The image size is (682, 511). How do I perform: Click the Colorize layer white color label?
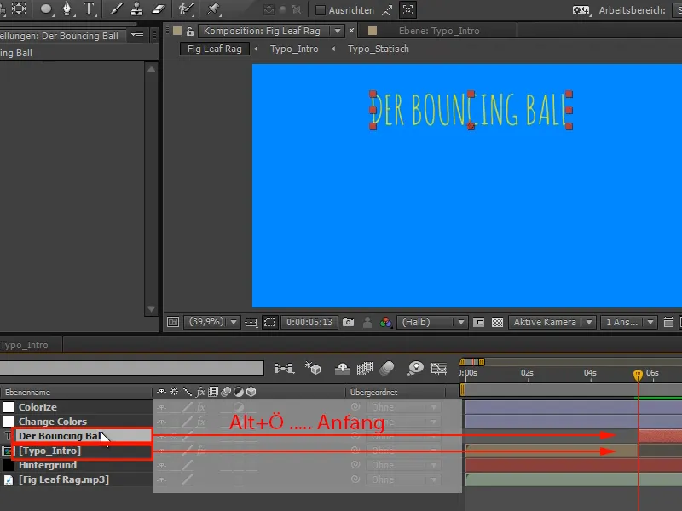pyautogui.click(x=9, y=407)
